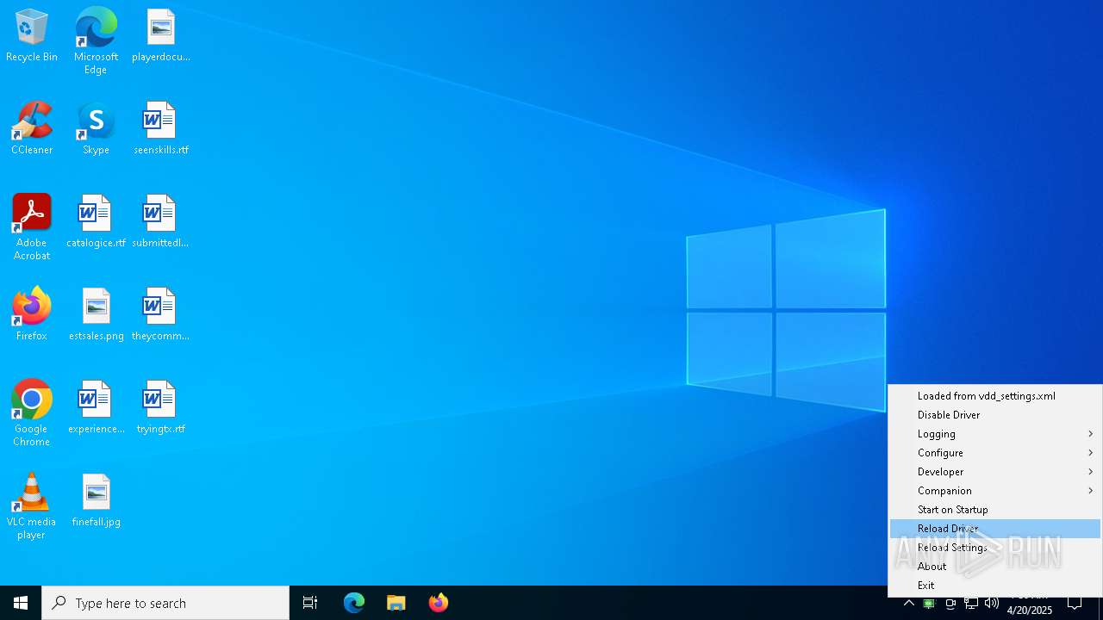The width and height of the screenshot is (1103, 620).
Task: Select the Microsoft Edge desktop shortcut
Action: point(96,41)
